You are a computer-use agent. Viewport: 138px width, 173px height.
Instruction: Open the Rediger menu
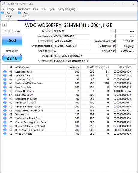click(11, 9)
